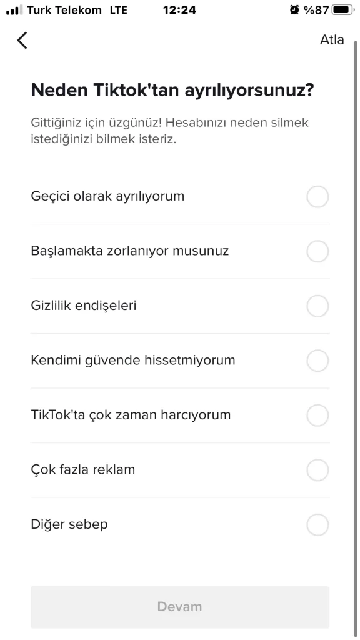Select the Gizlilik endişeleri radio button
The image size is (360, 640).
[x=317, y=306]
